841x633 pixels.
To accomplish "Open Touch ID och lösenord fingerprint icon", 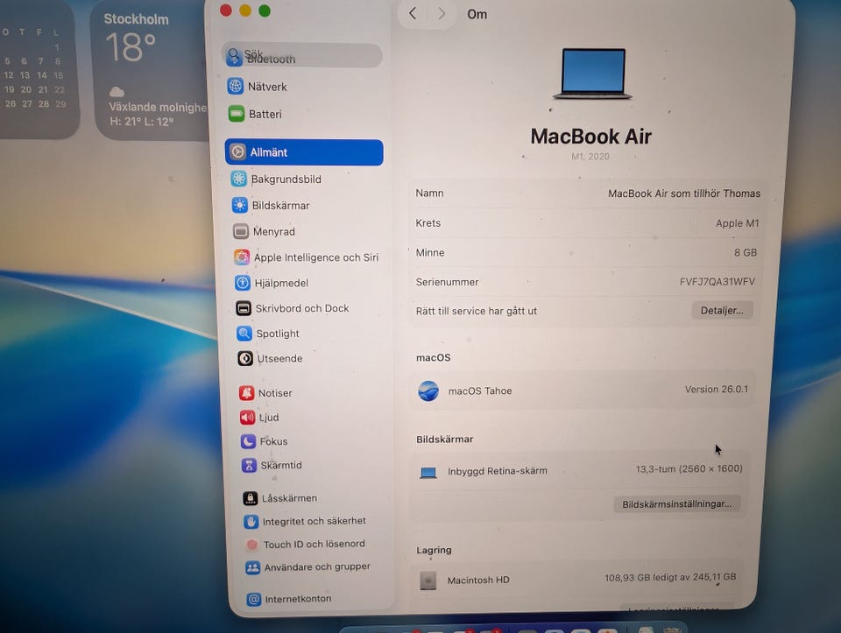I will tap(251, 545).
